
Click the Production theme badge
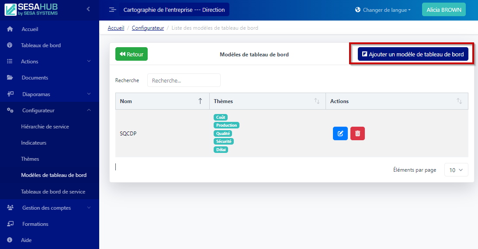coord(226,125)
